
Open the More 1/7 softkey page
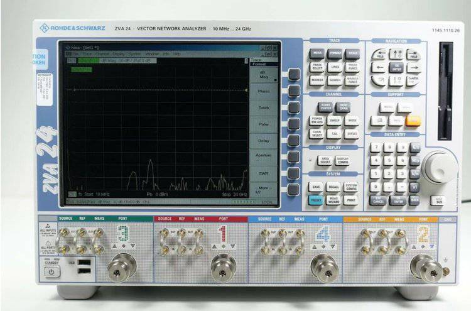pos(263,190)
